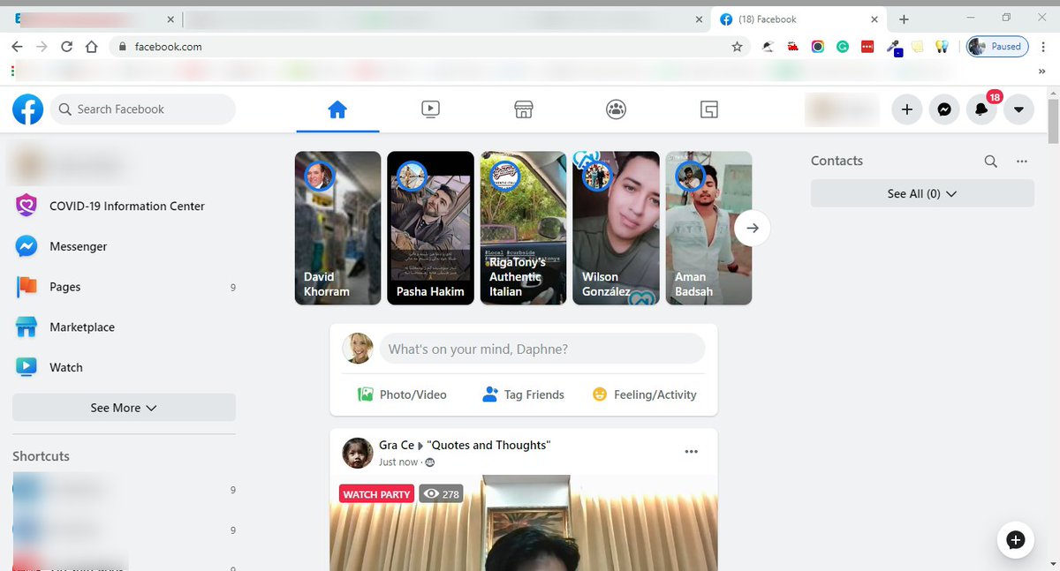The image size is (1060, 571).
Task: Show next stories with the arrow button
Action: (753, 228)
